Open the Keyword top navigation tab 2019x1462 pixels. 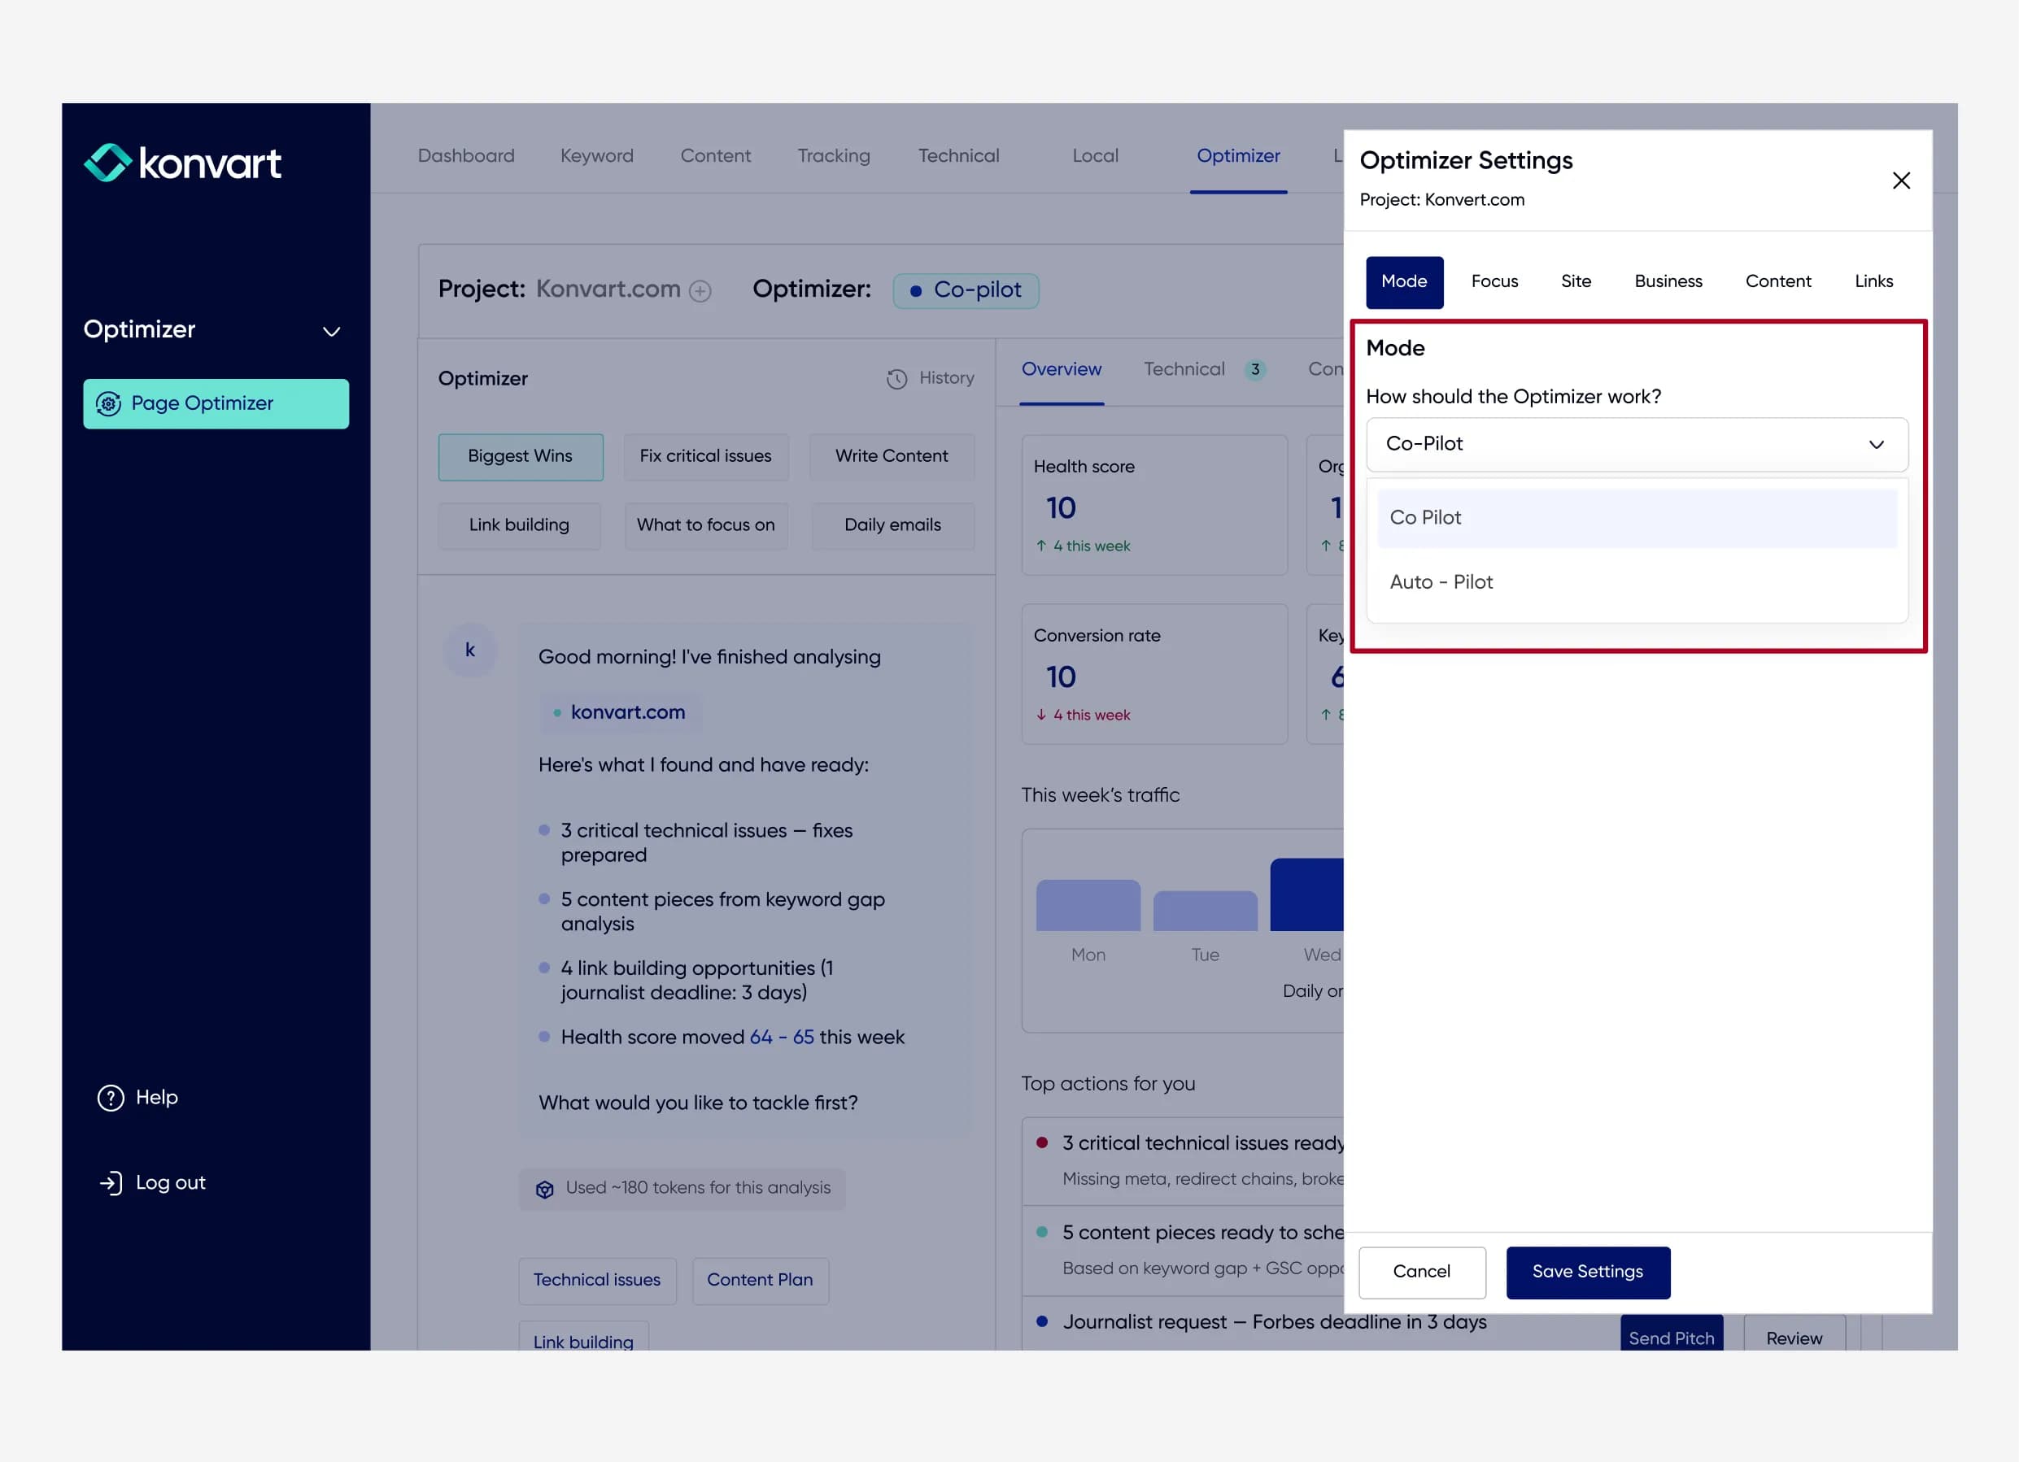point(596,156)
